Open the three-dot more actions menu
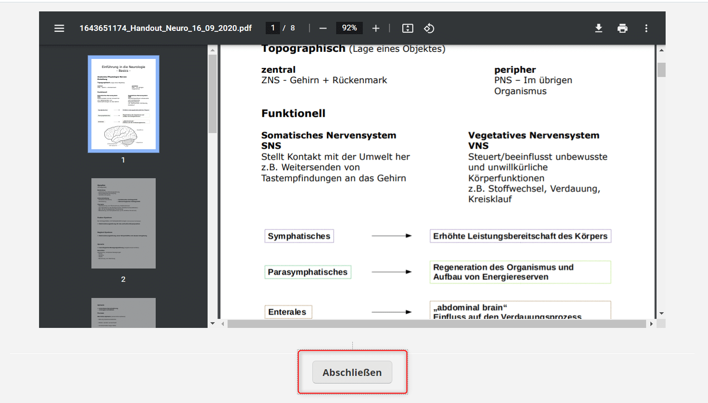The height and width of the screenshot is (403, 708). pos(646,29)
